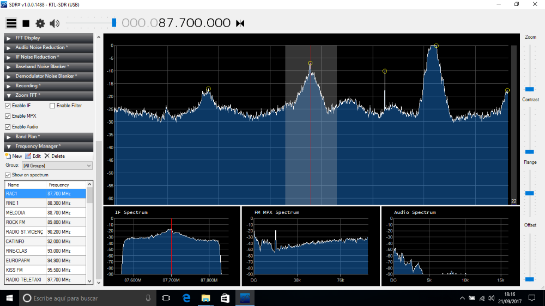Adjust the Zoom slider handle
Viewport: 545px width, 306px height.
coord(529,89)
